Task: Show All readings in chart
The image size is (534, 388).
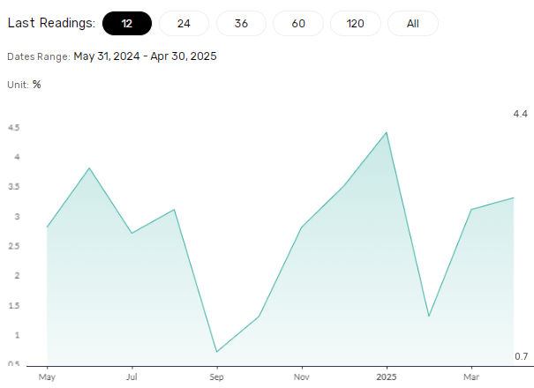Action: pos(413,23)
